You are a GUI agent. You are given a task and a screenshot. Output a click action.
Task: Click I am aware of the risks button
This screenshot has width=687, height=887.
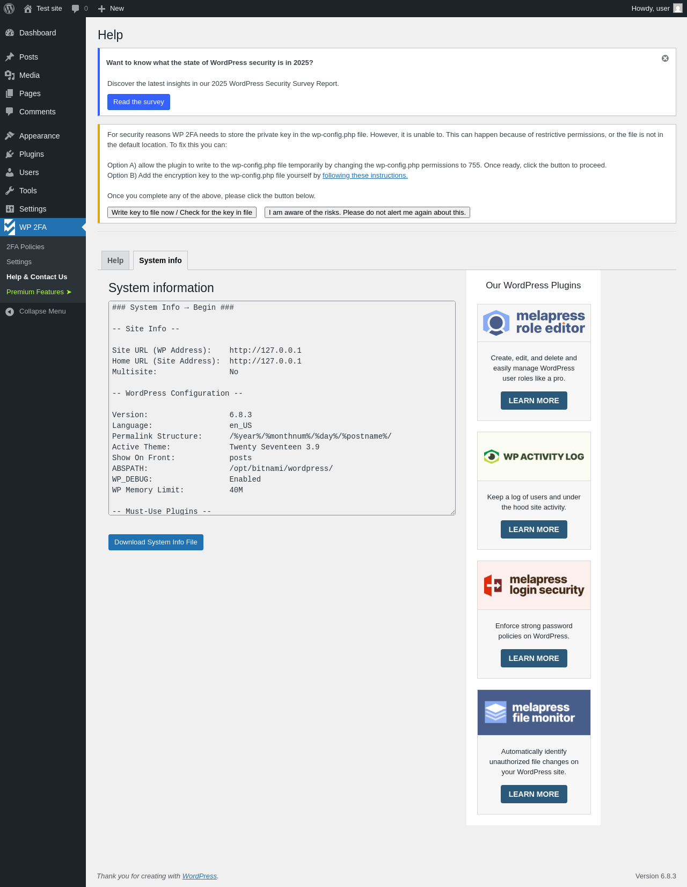tap(367, 213)
